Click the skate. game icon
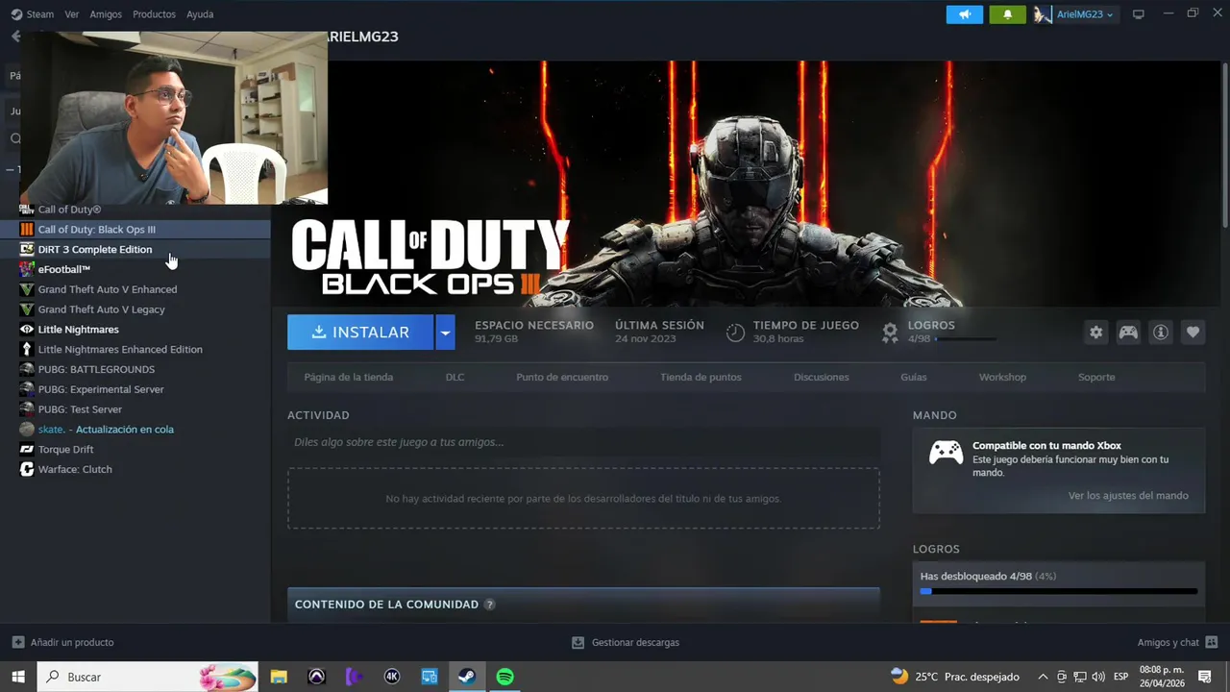1230x692 pixels. coord(27,430)
